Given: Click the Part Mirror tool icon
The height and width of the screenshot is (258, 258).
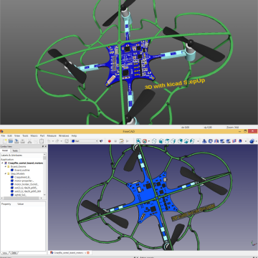Looking at the screenshot, I should pos(216,141).
